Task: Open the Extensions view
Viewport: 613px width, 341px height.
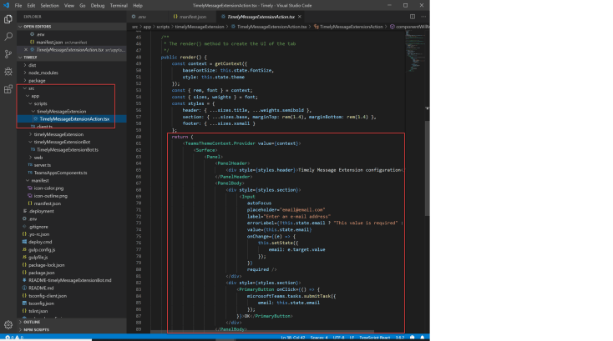Action: (x=8, y=89)
